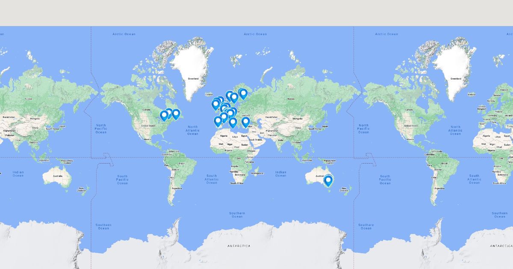This screenshot has width=513, height=269.
Task: Click the 'Madagascar' label
Action: [257, 173]
